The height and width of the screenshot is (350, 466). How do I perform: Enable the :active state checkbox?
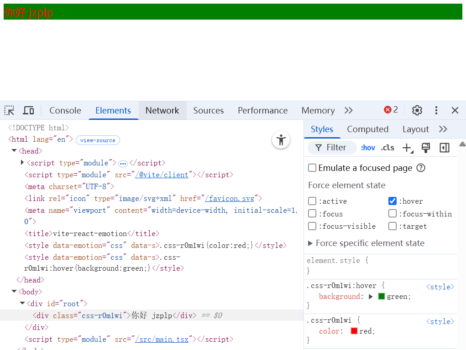[x=312, y=201]
